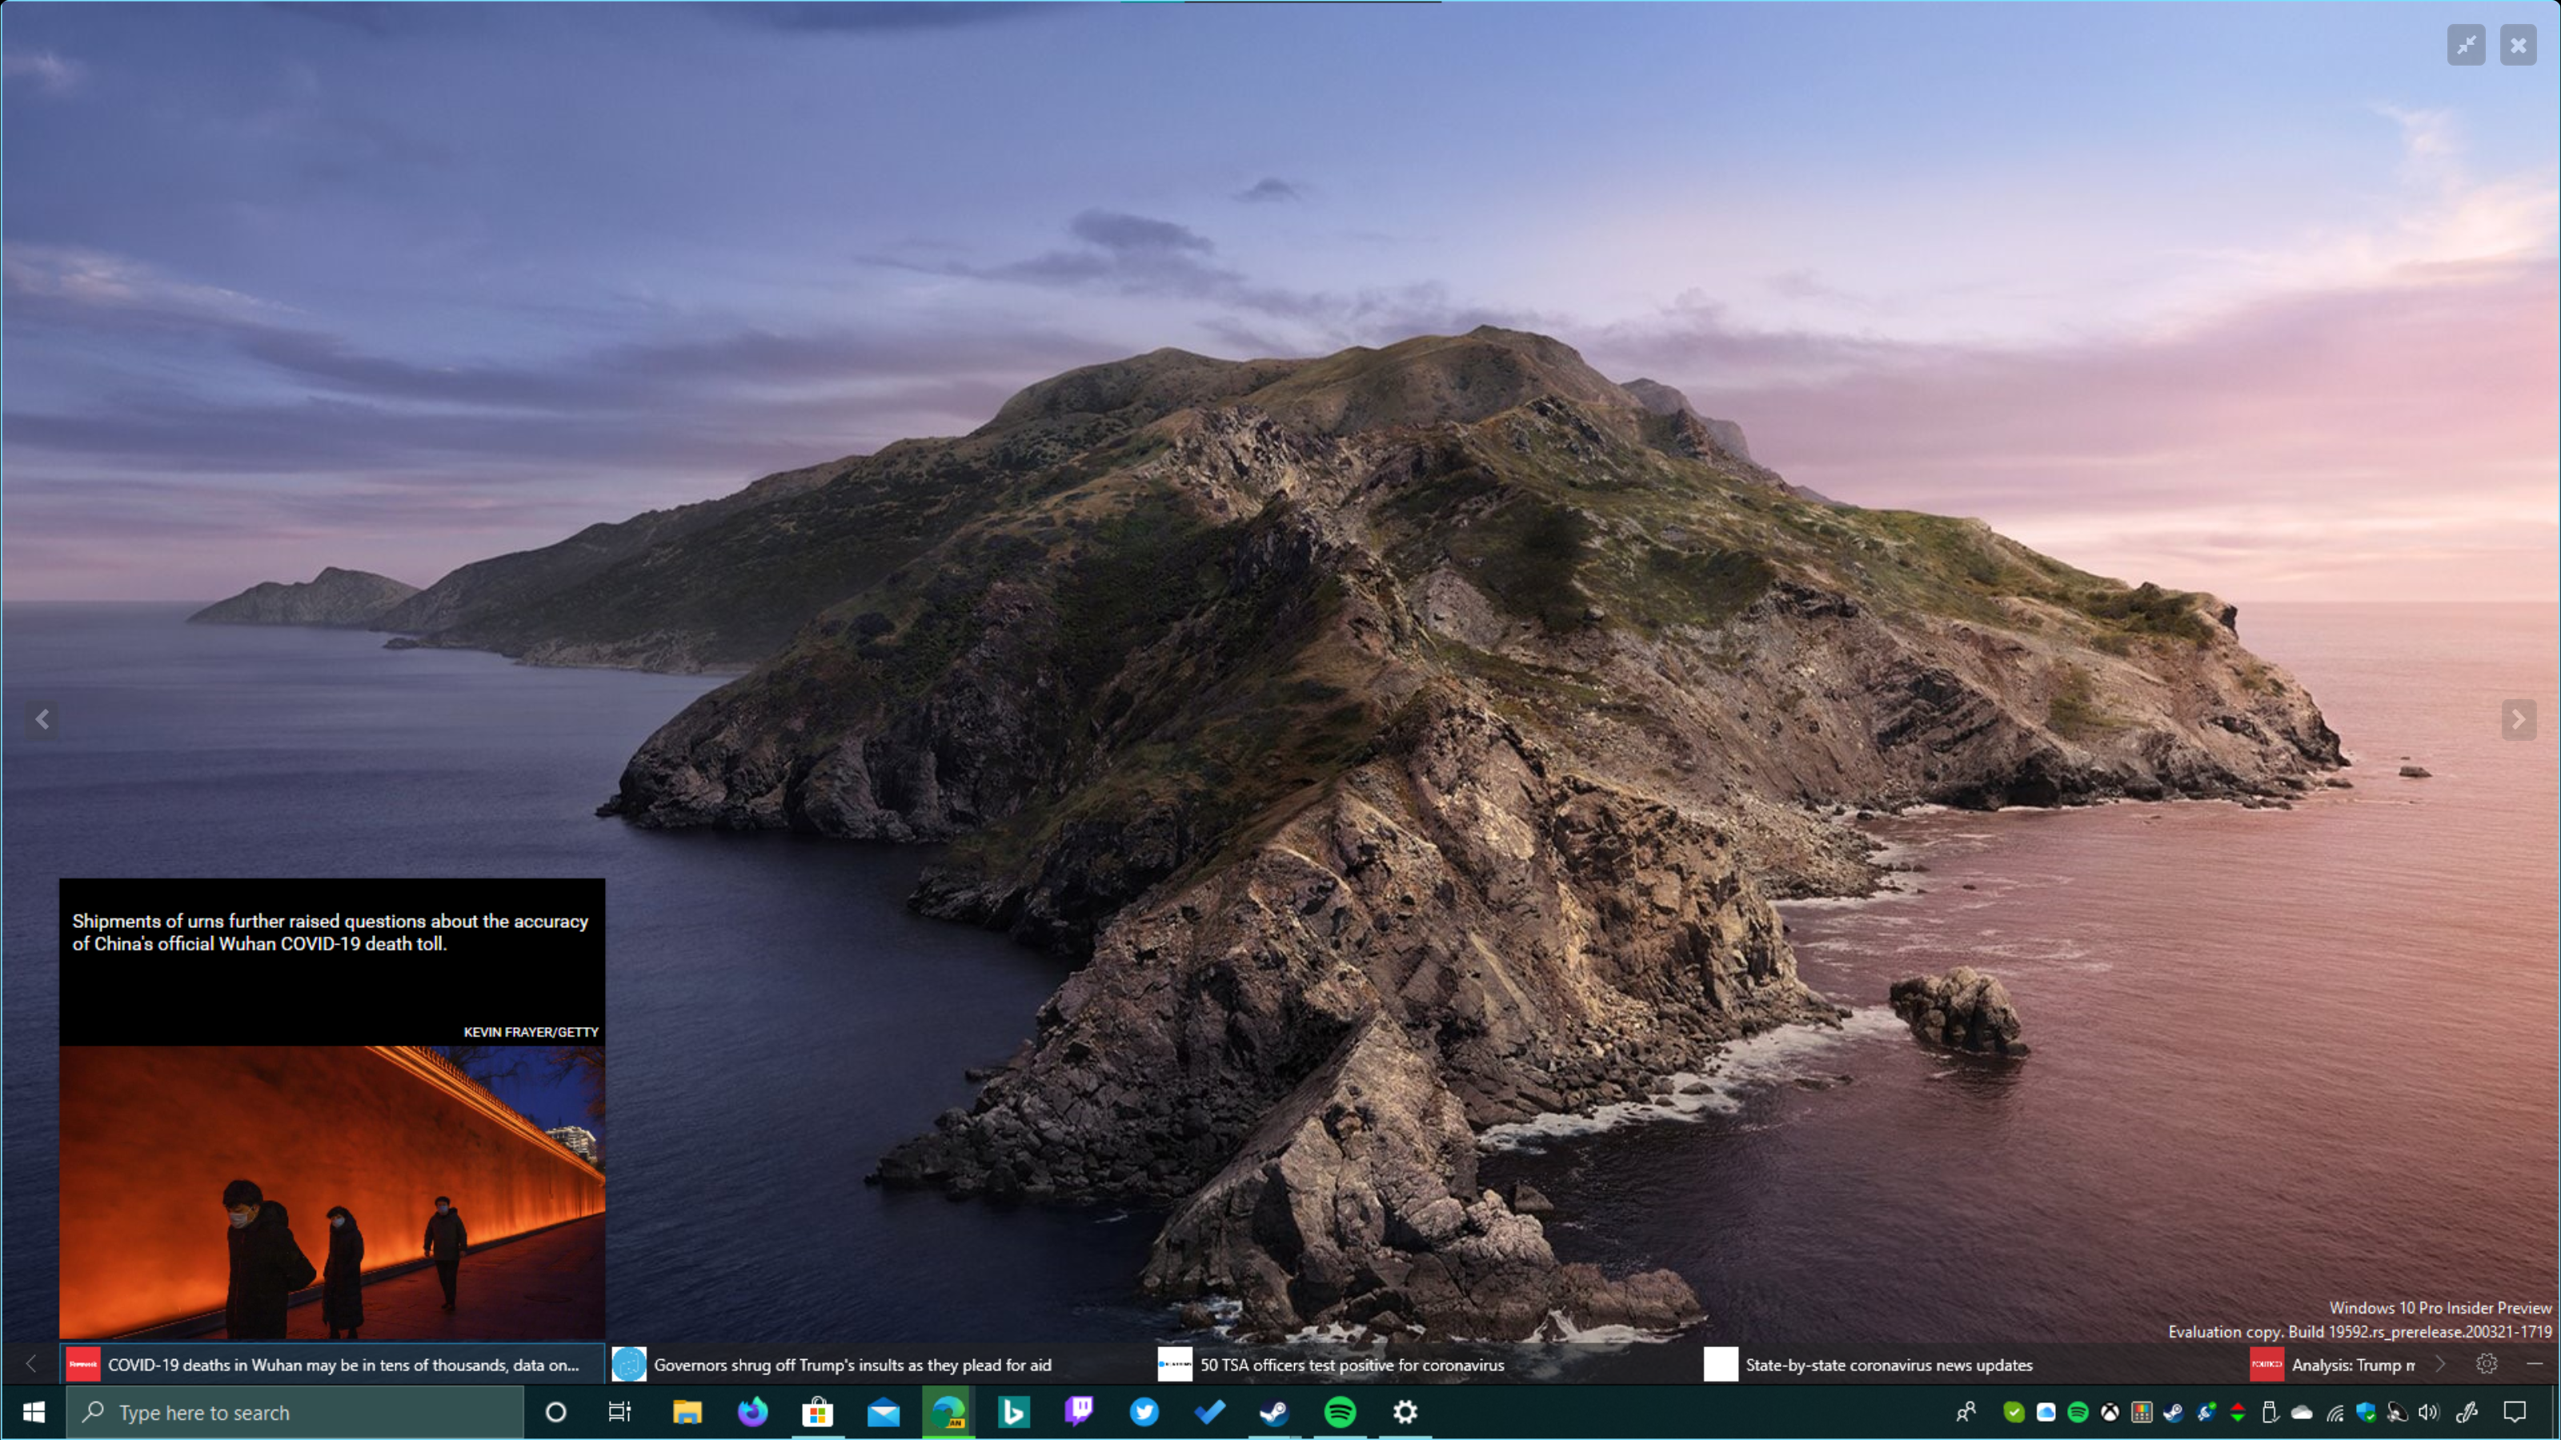Open Microsoft To Do from the taskbar

[1209, 1412]
